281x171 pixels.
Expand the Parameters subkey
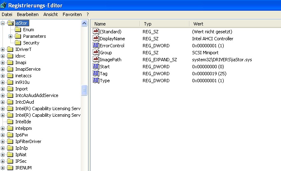pyautogui.click(x=10, y=36)
